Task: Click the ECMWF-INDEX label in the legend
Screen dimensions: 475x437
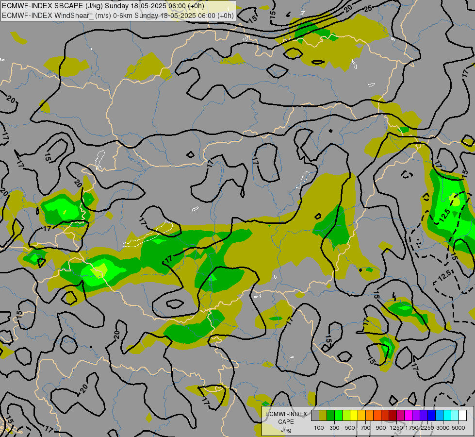Action: coord(286,414)
